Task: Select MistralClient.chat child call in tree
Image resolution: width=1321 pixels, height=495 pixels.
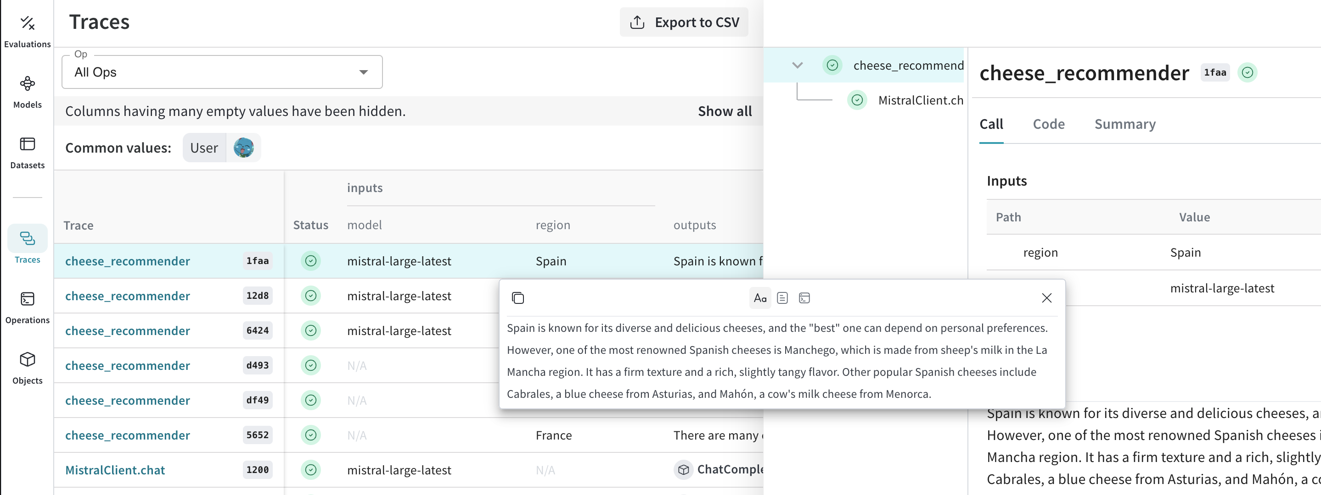Action: [920, 100]
